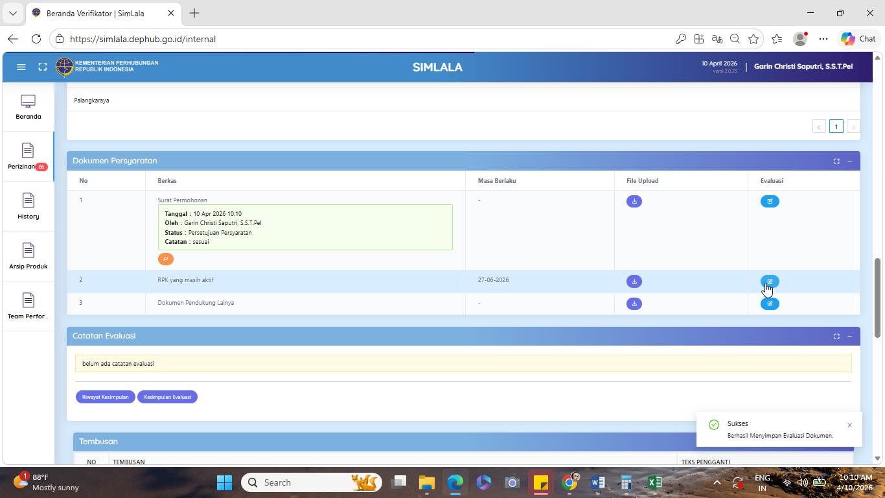
Task: Open Team Performance in the sidebar
Action: [x=28, y=307]
